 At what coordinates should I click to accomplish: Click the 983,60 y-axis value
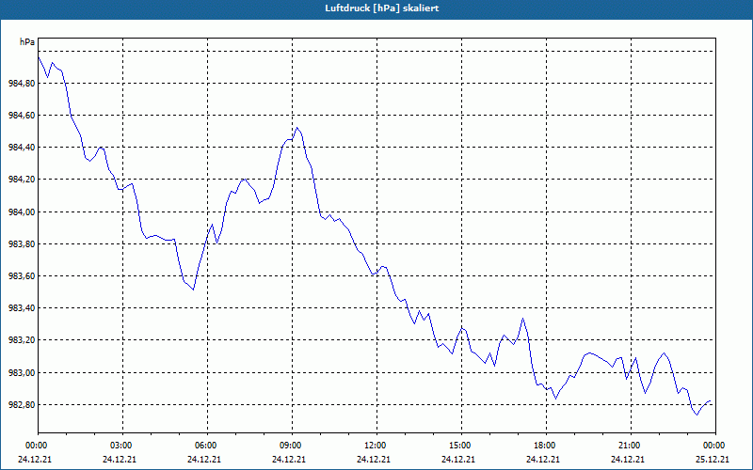click(x=22, y=276)
